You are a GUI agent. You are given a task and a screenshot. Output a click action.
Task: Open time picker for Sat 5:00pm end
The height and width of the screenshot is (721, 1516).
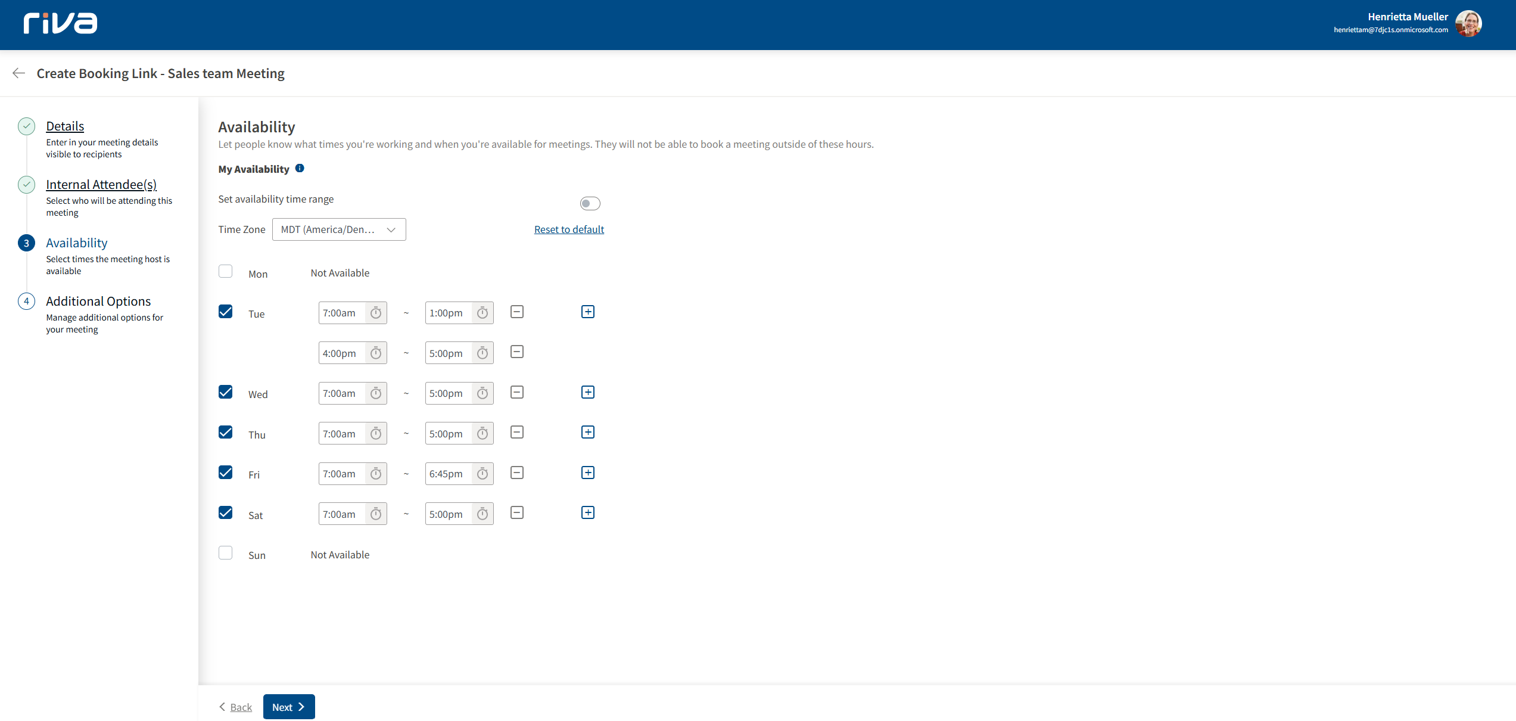(482, 514)
